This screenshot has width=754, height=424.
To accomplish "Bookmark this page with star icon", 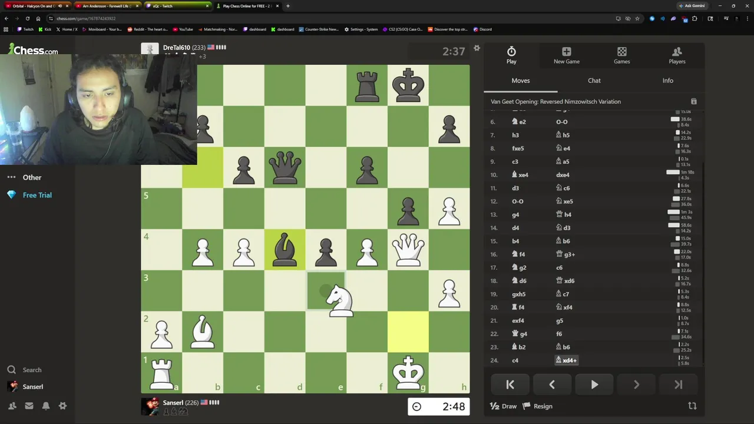I will click(637, 18).
